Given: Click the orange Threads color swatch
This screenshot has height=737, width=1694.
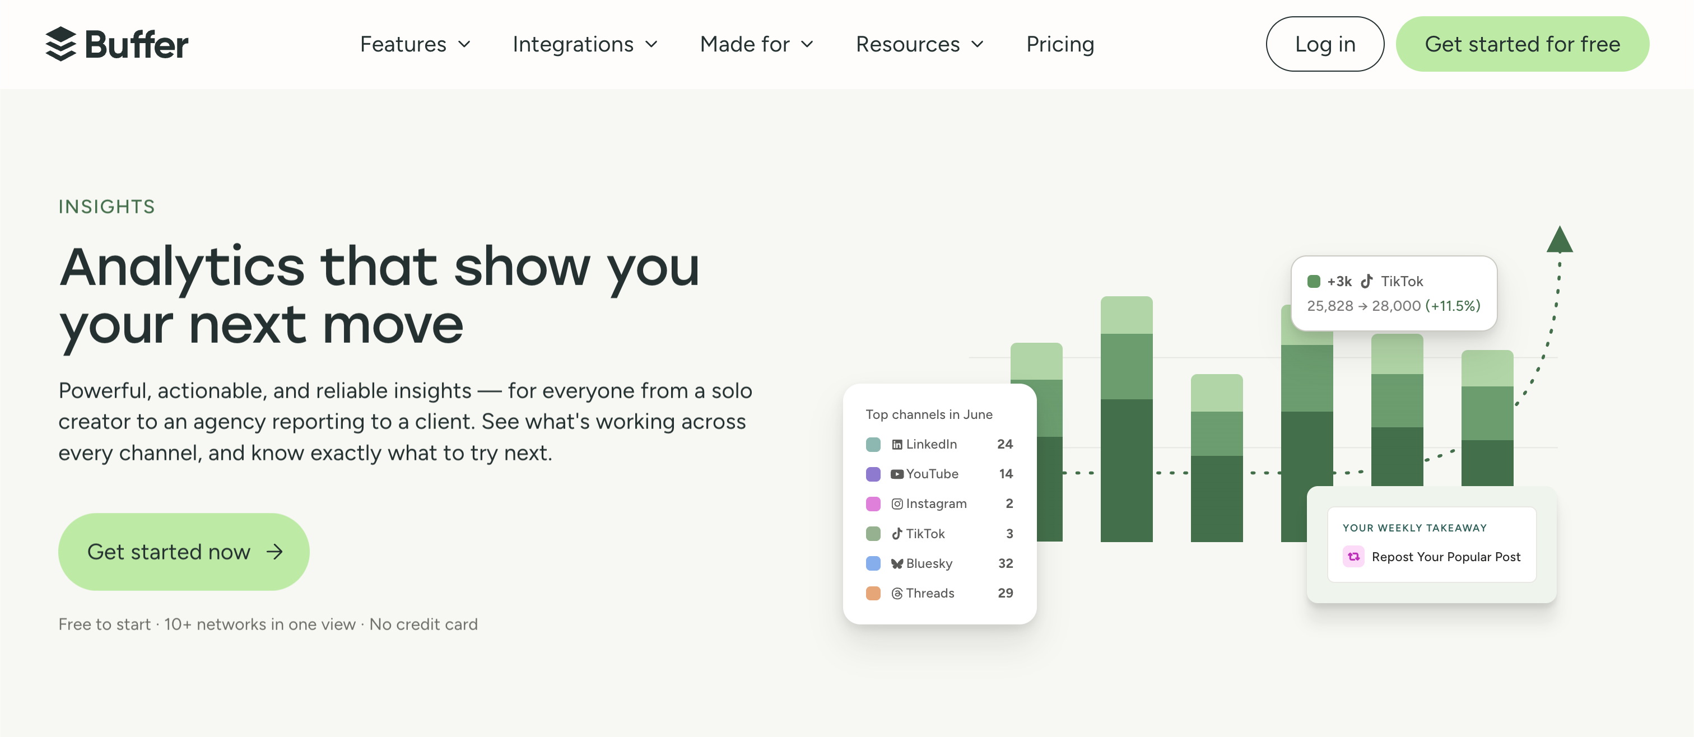Looking at the screenshot, I should (x=873, y=593).
